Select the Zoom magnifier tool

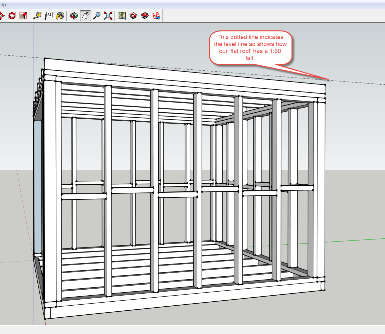[97, 15]
